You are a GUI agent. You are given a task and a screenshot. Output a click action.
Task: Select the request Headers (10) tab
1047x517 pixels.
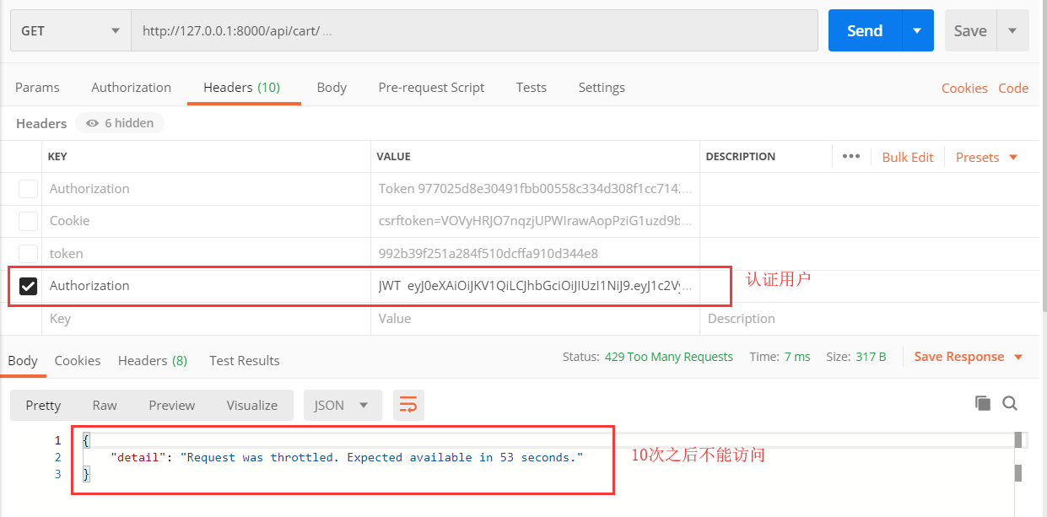(242, 88)
